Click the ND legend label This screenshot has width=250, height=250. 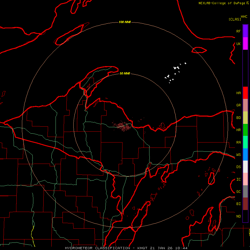click(x=238, y=216)
